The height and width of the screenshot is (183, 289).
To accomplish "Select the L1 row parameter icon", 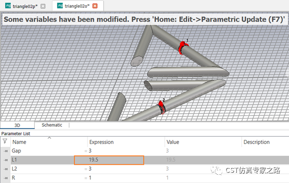I will tap(6, 160).
